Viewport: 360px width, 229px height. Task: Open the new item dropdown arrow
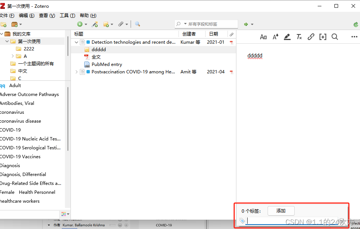point(86,24)
